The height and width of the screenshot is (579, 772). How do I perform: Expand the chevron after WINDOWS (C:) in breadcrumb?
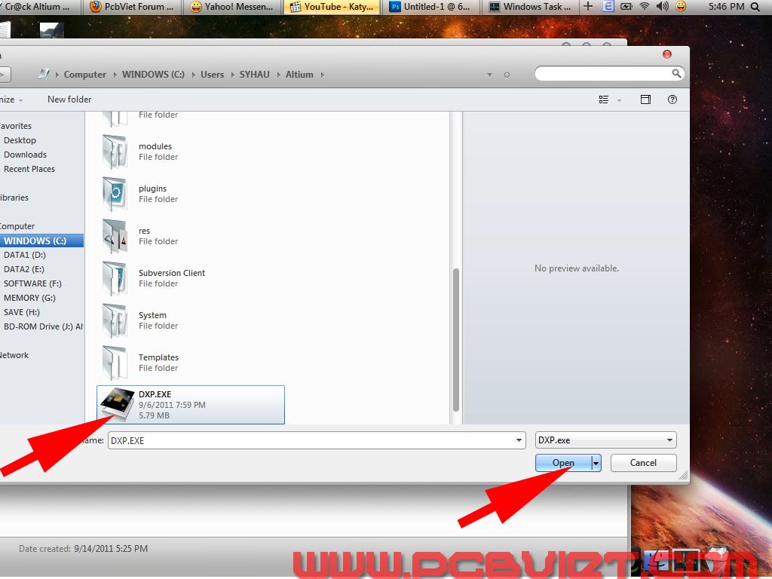[193, 75]
